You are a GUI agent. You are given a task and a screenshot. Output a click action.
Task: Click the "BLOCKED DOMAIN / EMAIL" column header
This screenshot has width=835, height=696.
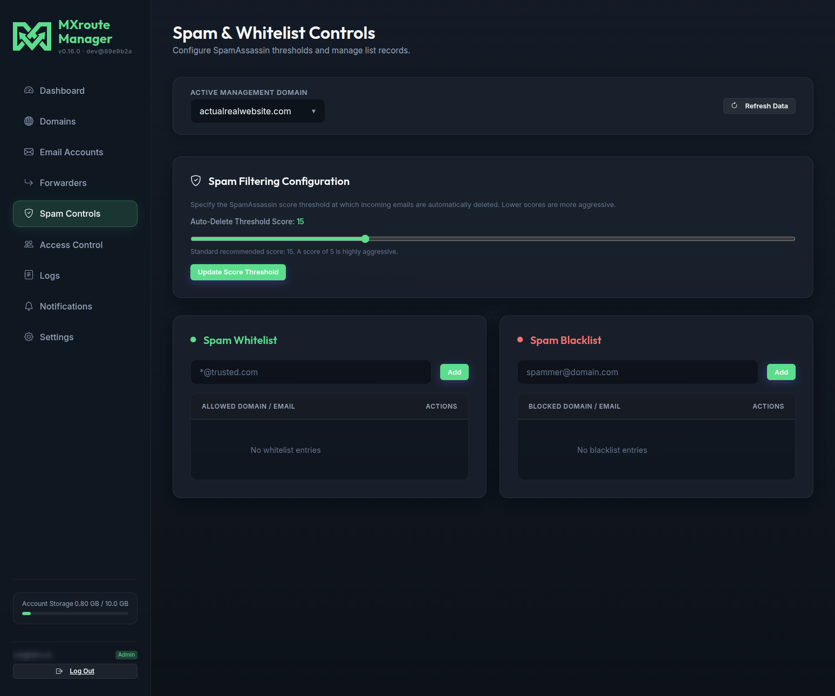coord(574,406)
